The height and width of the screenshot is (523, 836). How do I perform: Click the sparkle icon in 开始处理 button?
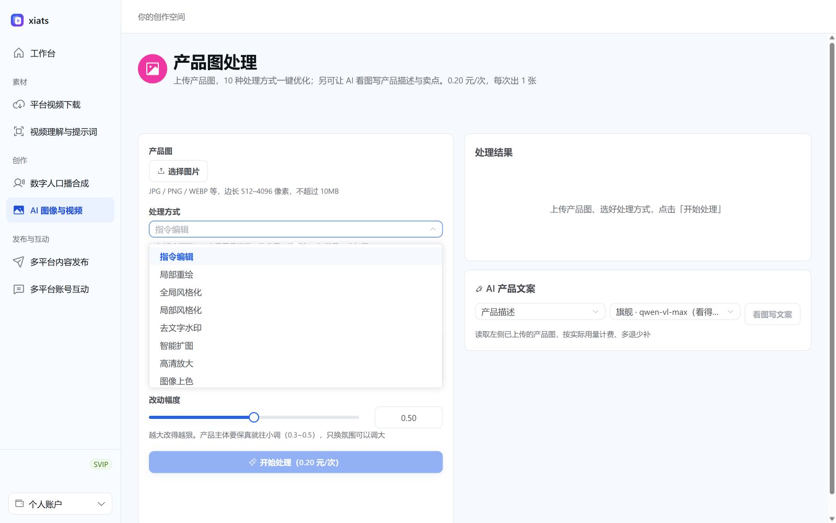[x=252, y=462]
